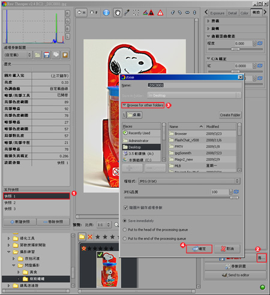This screenshot has height=295, width=270.
Task: Click the vertical flip icon
Action: [x=194, y=13]
